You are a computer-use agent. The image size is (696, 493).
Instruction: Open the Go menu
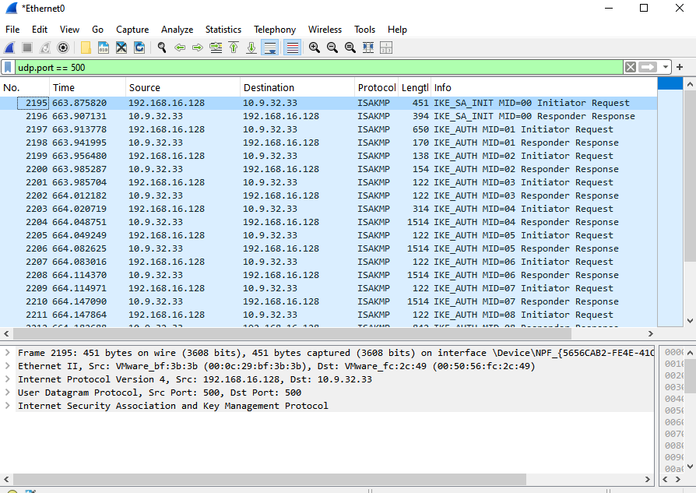coord(97,30)
